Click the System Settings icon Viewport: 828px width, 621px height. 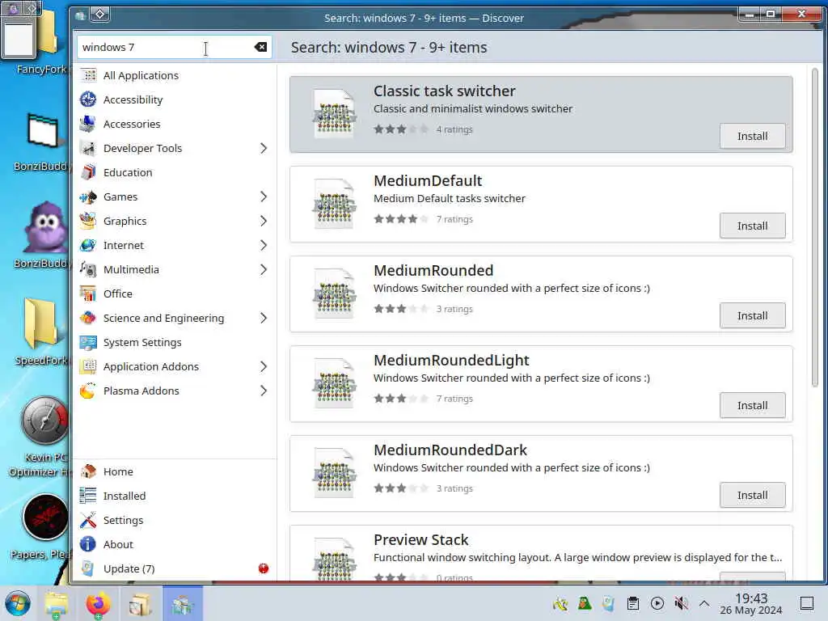tap(88, 343)
